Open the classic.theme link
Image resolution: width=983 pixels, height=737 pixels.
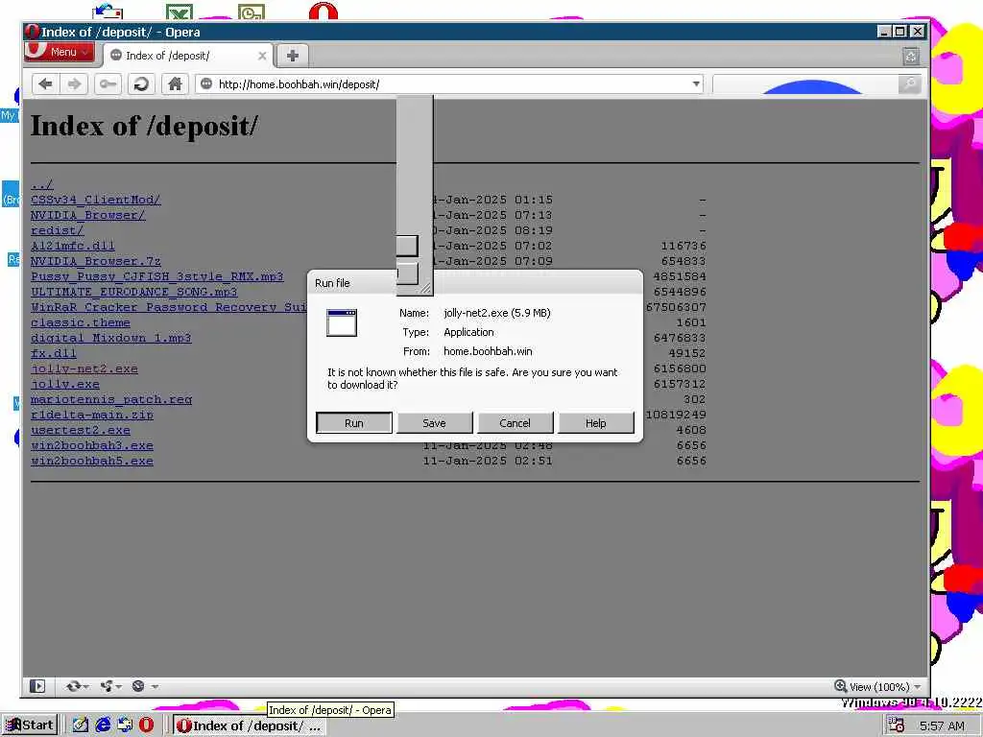[x=81, y=322]
